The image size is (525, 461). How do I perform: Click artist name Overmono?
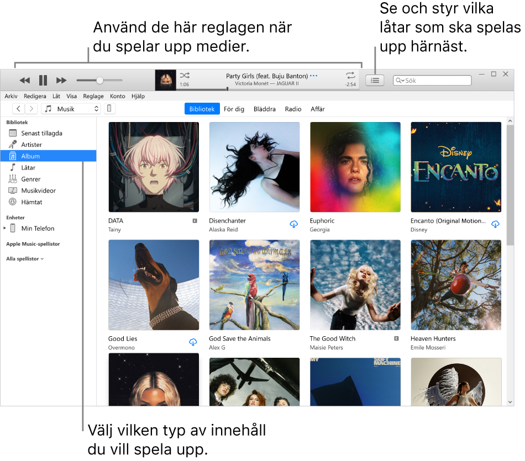121,348
